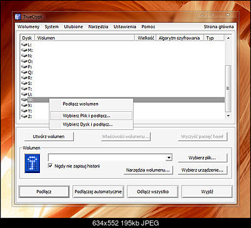Screen dimensions: 251x228
Task: Open the Strona główna link
Action: (x=219, y=27)
